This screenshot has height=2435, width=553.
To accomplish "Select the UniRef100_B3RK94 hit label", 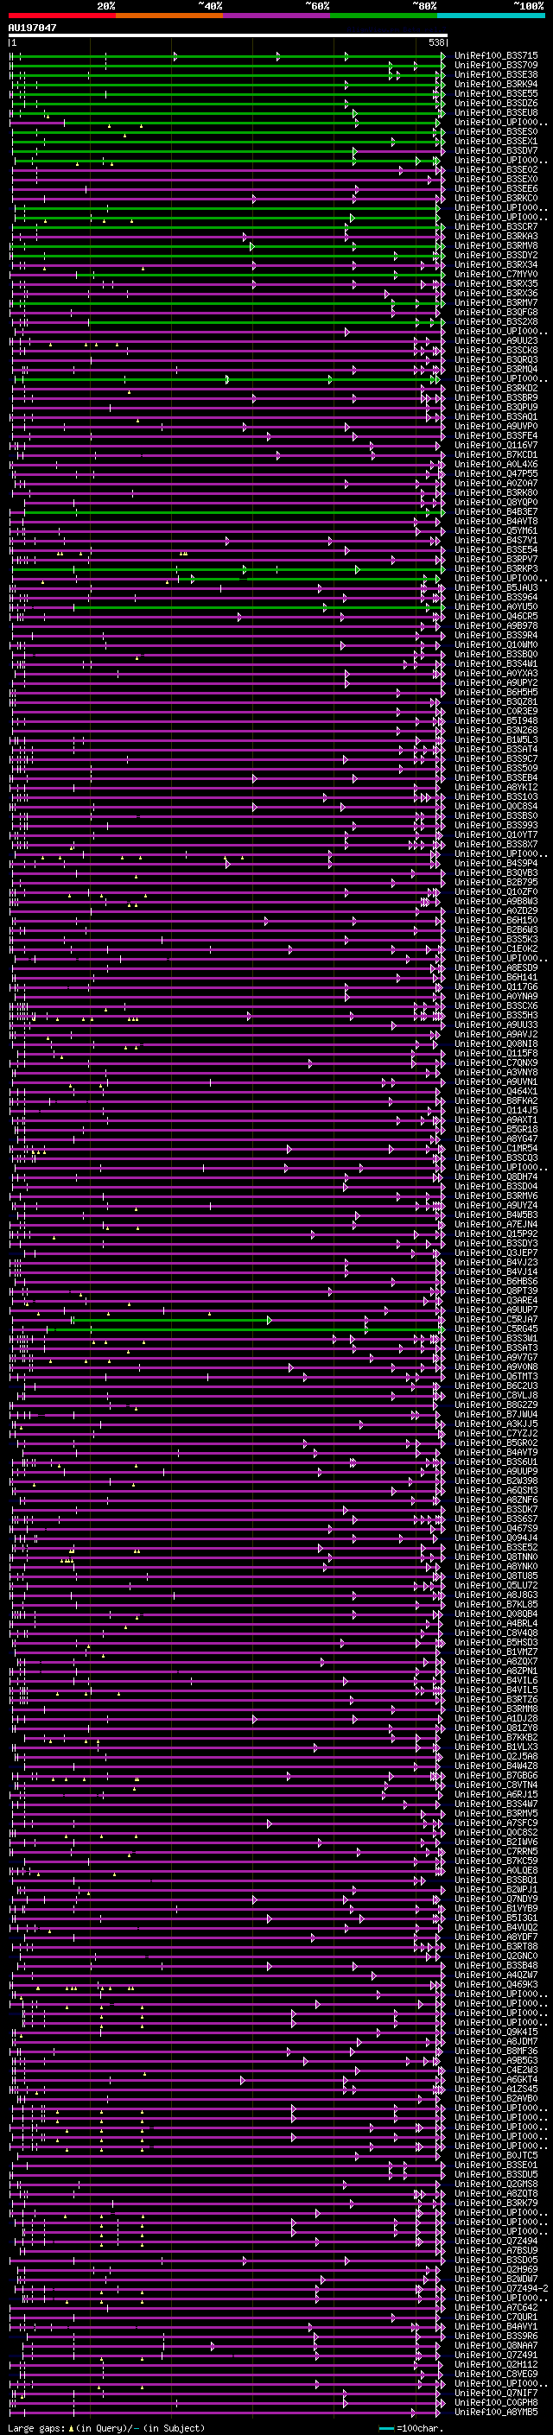I will pos(496,84).
